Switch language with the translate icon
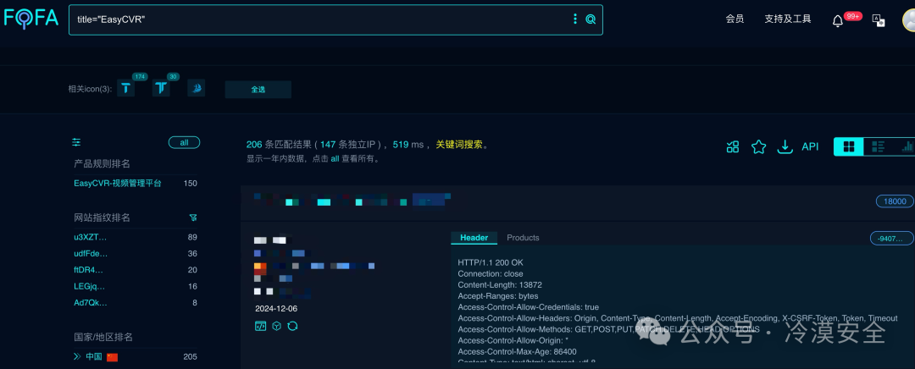This screenshot has width=915, height=369. (x=879, y=20)
